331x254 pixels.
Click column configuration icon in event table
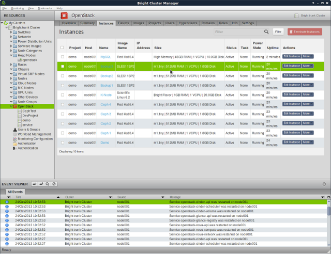coord(328,197)
